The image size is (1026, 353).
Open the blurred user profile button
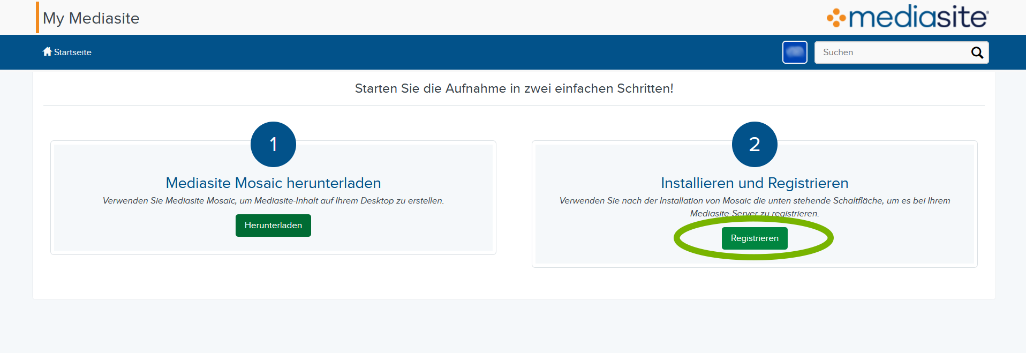pyautogui.click(x=795, y=52)
